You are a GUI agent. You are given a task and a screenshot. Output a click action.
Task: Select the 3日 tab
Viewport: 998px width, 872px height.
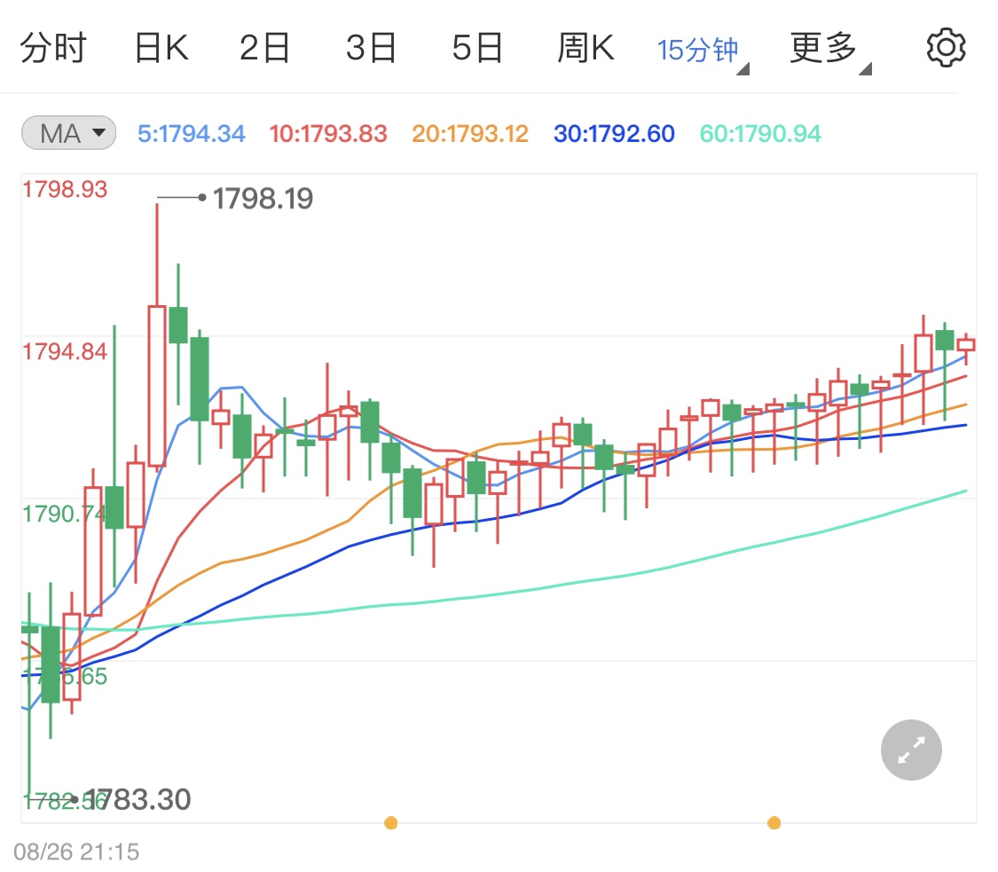(x=371, y=49)
